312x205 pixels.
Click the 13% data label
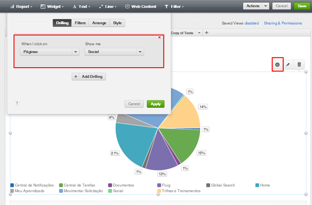tap(162, 174)
